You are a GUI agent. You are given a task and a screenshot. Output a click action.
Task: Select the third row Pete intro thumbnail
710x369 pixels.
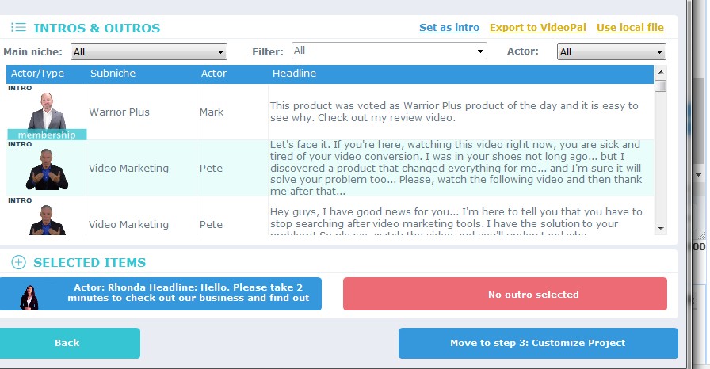pos(47,219)
